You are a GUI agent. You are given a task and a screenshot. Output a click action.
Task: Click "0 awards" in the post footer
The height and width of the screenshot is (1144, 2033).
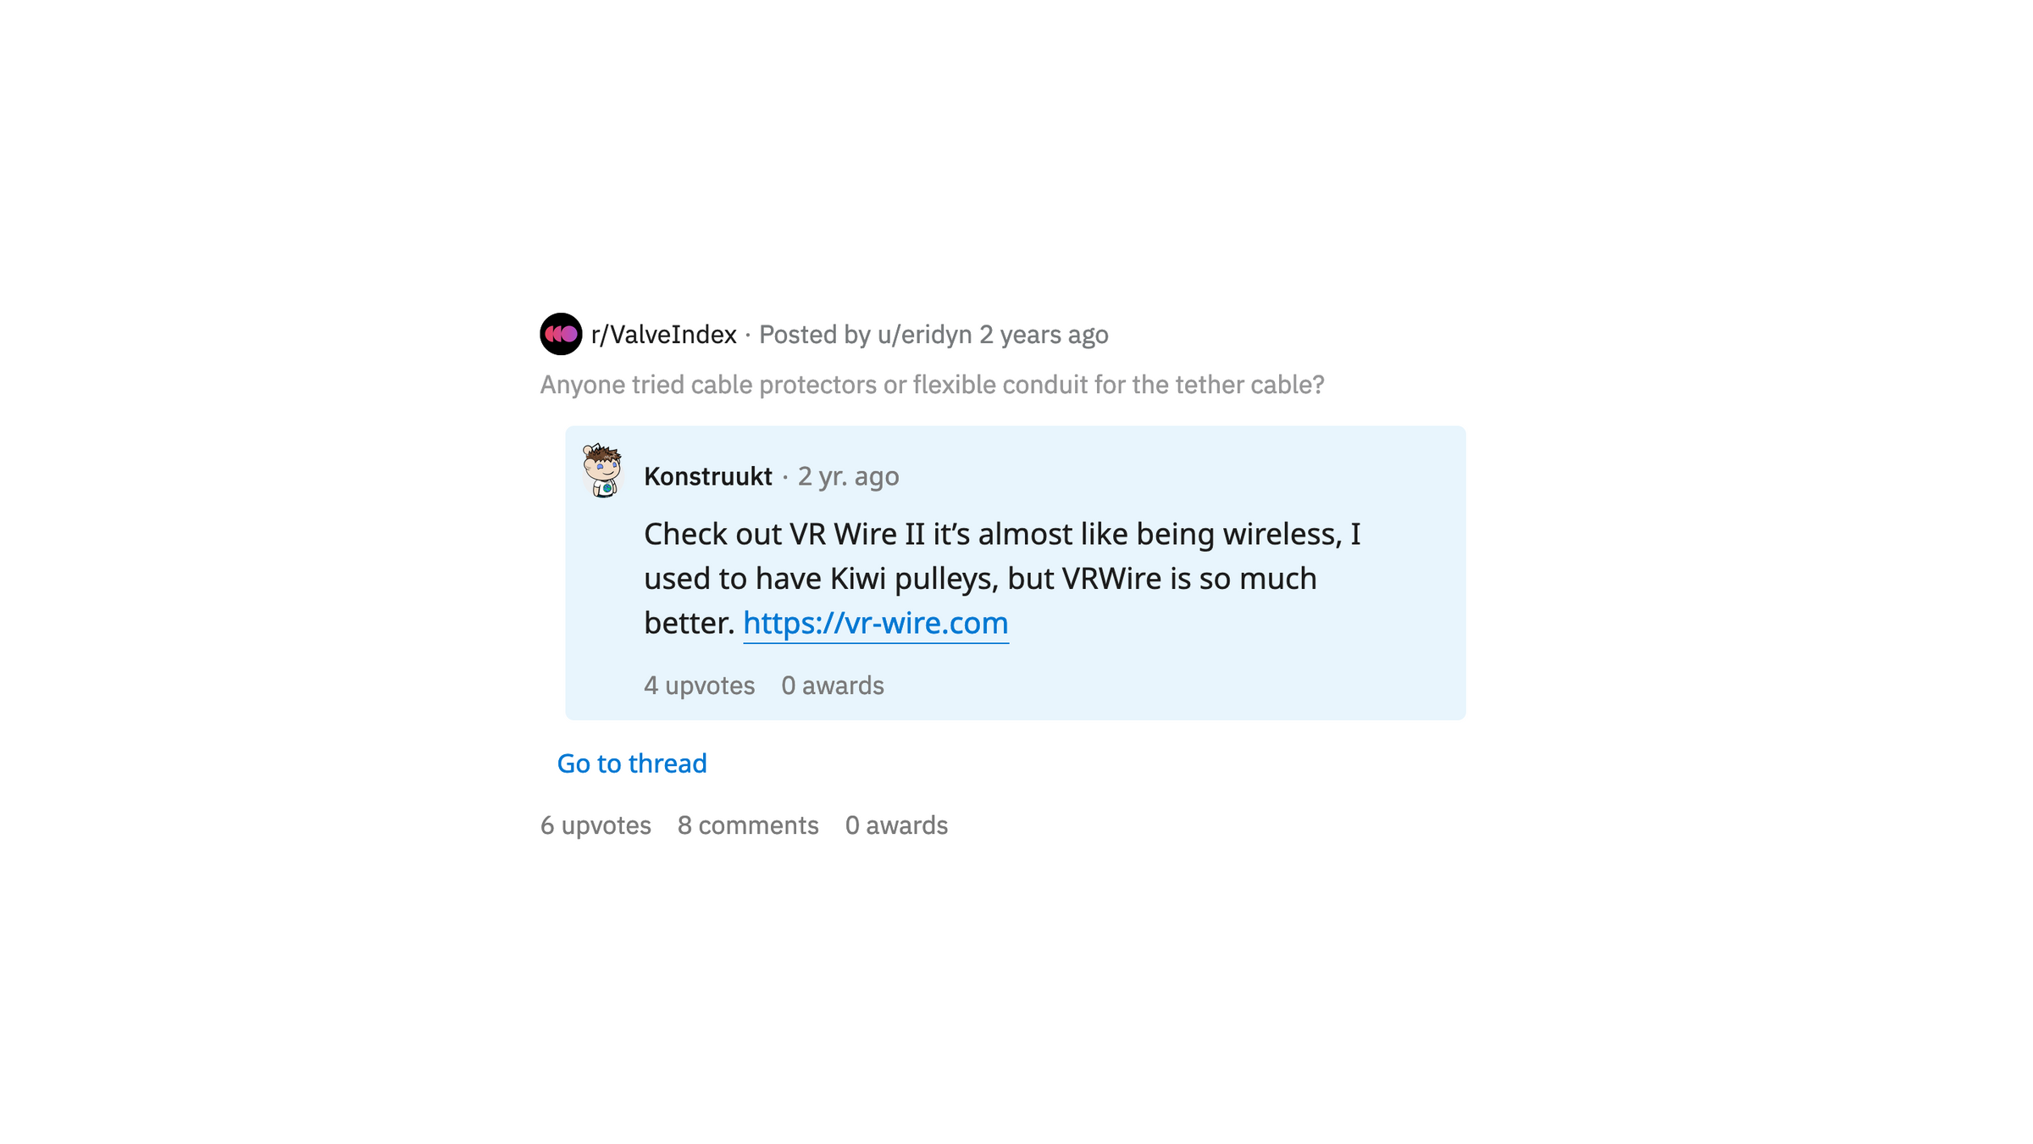(x=896, y=825)
